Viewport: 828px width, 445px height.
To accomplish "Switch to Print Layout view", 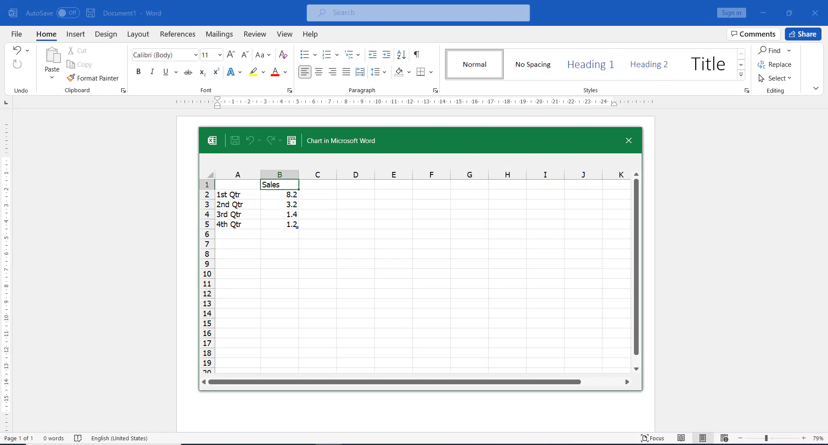I will click(703, 438).
